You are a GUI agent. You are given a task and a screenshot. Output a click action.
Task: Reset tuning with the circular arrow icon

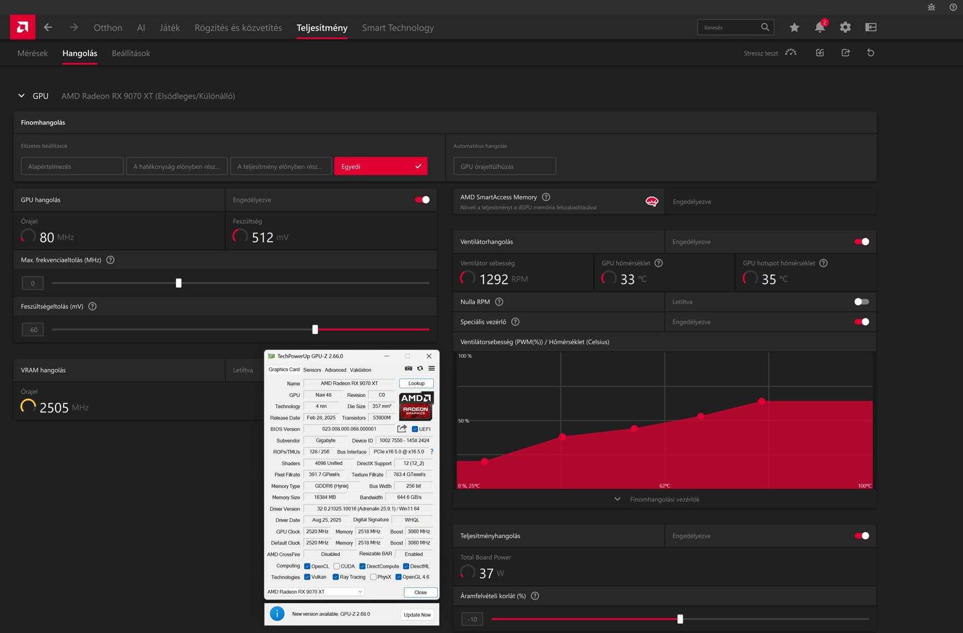(x=871, y=53)
